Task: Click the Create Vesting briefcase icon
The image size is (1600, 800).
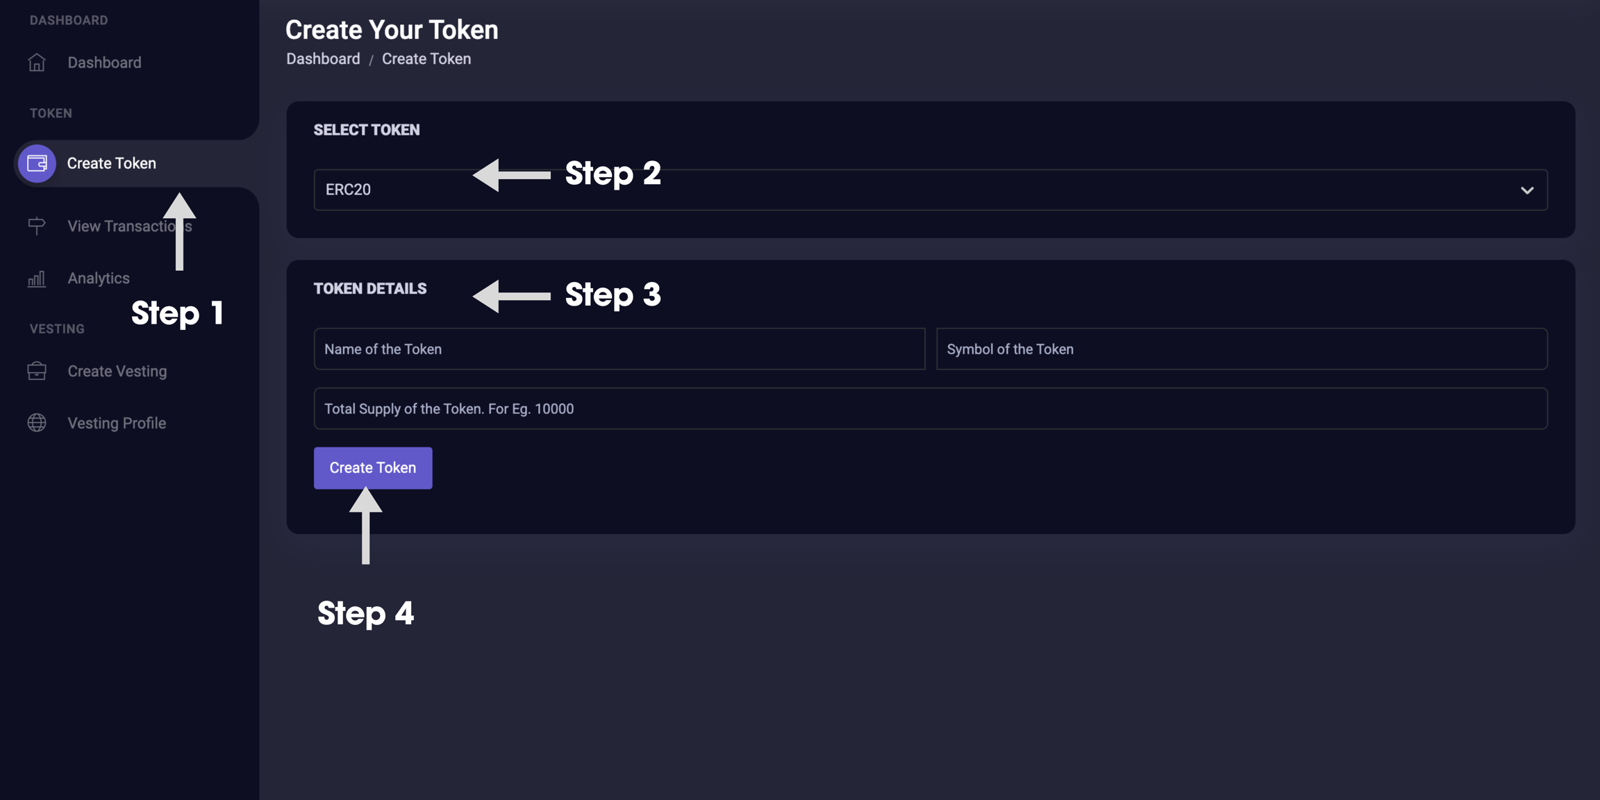Action: pyautogui.click(x=37, y=372)
